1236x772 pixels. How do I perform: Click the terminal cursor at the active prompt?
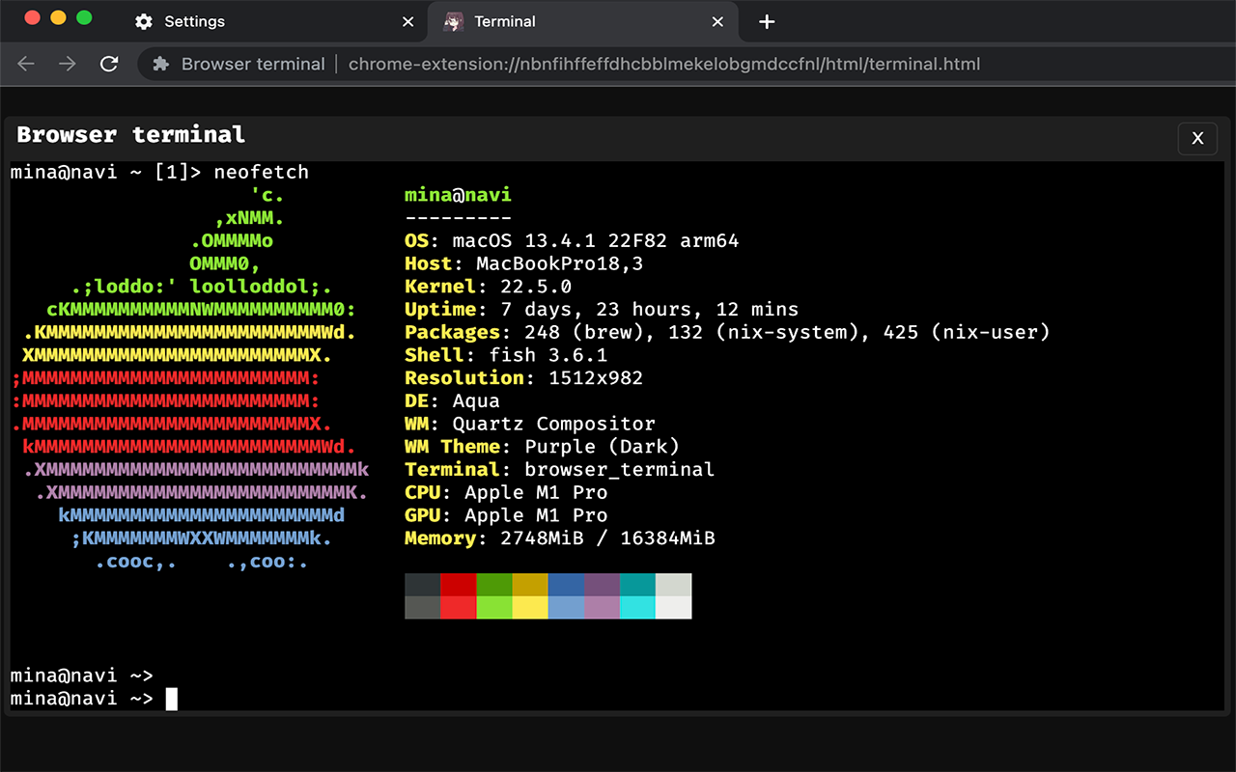(172, 698)
